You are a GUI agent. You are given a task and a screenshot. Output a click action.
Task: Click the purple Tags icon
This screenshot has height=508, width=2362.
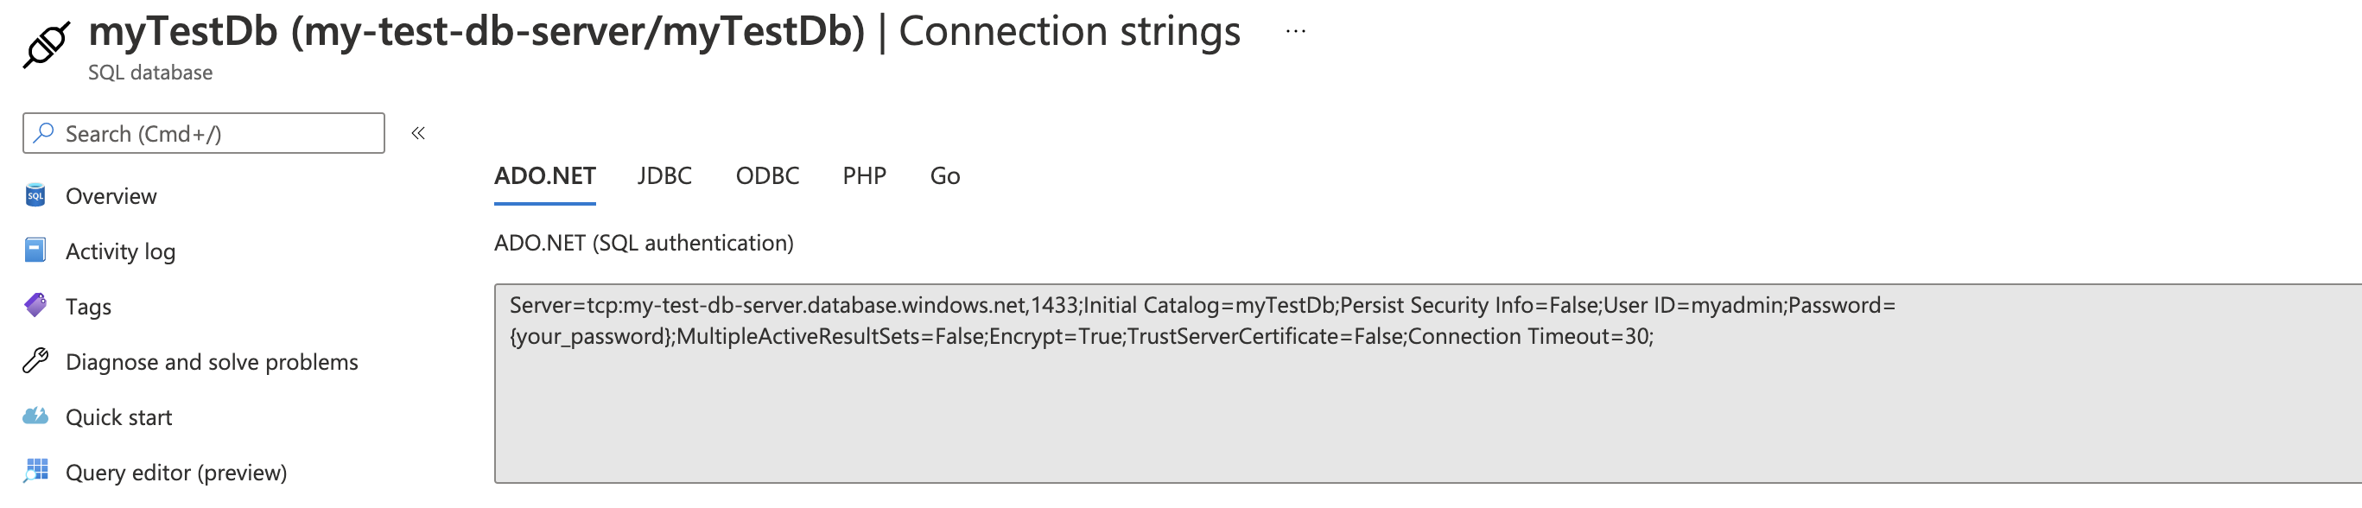click(35, 305)
